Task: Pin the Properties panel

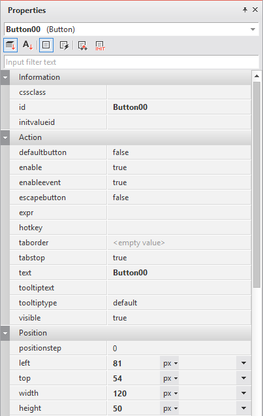Action: pos(245,10)
